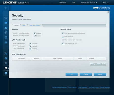This screenshot has height=95, width=114.
Task: Select the Security shield icon in sidebar
Action: (x=6, y=68)
